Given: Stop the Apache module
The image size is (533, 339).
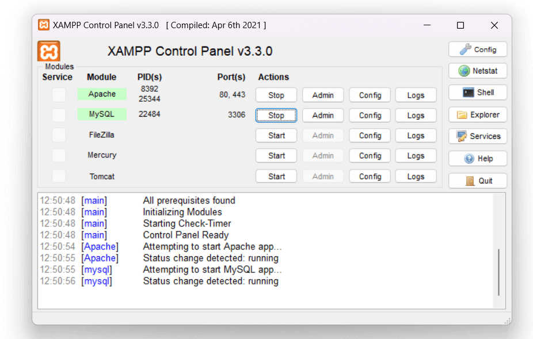Looking at the screenshot, I should [x=276, y=95].
